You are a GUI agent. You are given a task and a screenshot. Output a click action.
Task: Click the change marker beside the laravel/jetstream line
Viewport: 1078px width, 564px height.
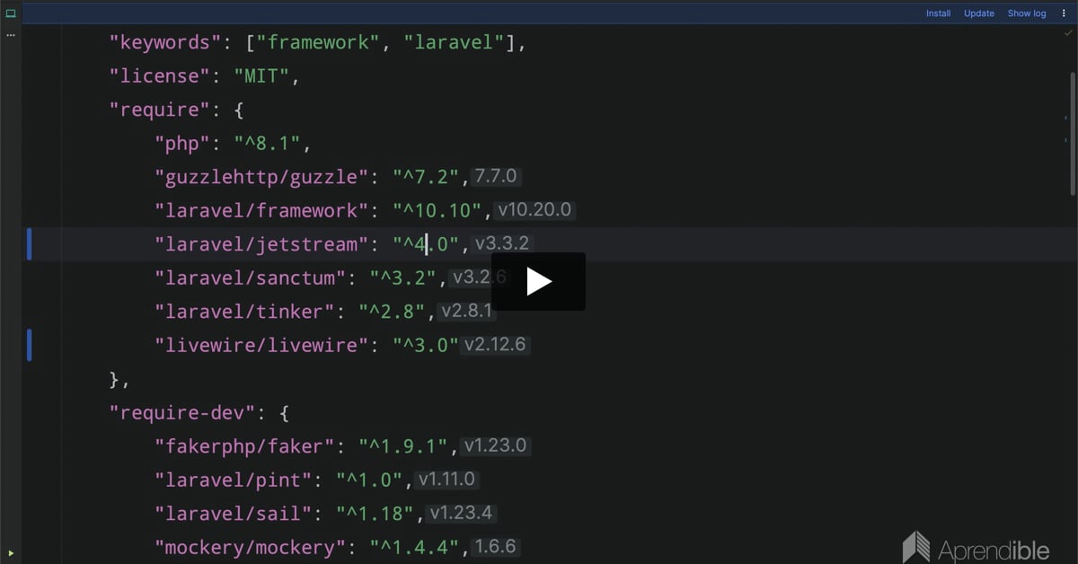[x=29, y=244]
